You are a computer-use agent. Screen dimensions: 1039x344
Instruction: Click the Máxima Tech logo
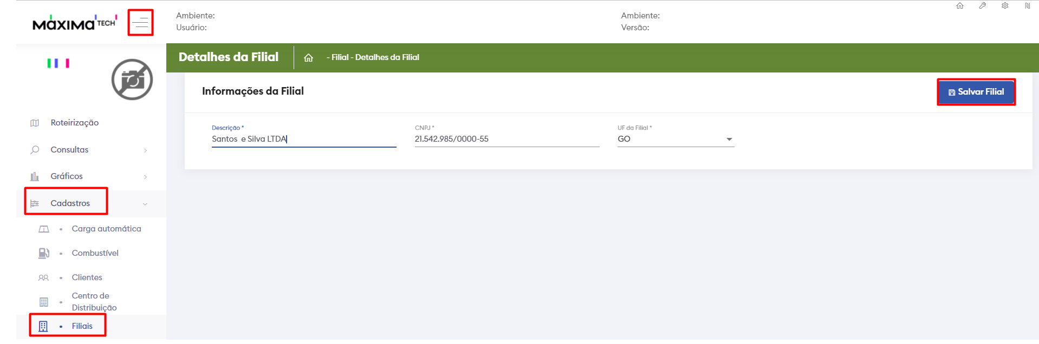[x=74, y=23]
